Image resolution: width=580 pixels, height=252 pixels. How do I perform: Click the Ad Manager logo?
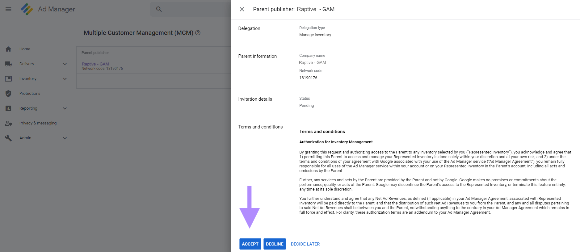[x=27, y=9]
